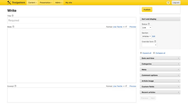Open the Presentation menu

(46, 2)
